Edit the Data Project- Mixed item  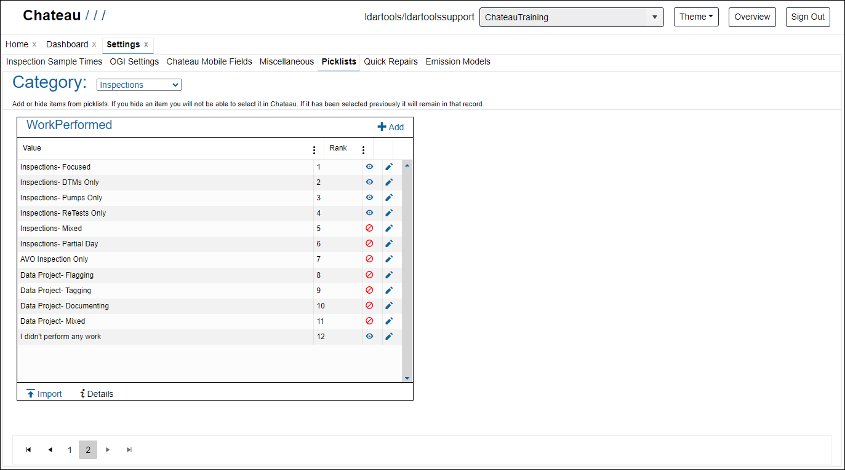[x=389, y=321]
